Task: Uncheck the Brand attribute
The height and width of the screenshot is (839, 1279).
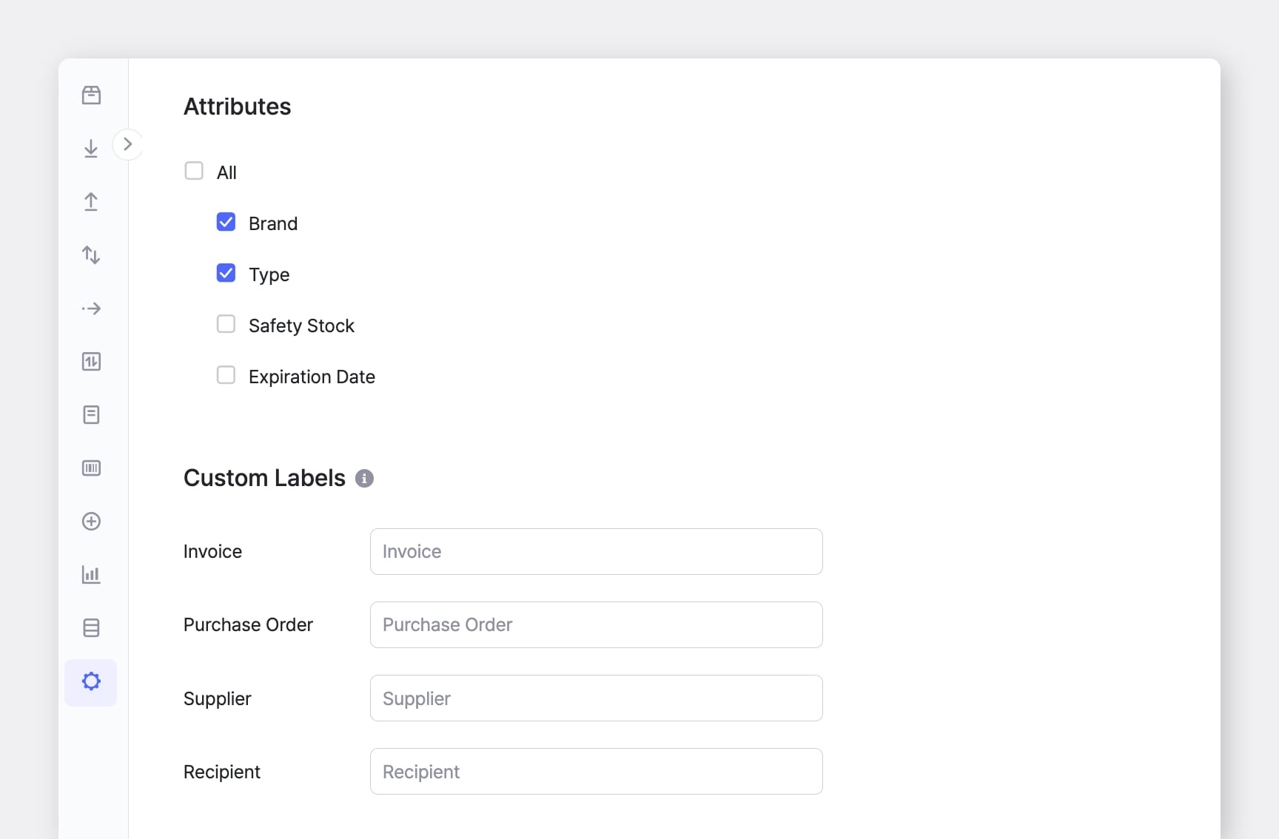Action: 226,222
